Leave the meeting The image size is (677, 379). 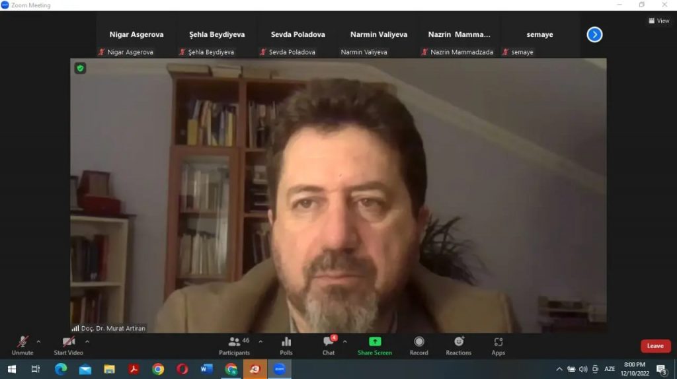(x=655, y=346)
